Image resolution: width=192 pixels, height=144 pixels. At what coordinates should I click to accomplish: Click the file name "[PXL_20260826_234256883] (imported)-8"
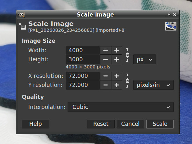point(76,30)
